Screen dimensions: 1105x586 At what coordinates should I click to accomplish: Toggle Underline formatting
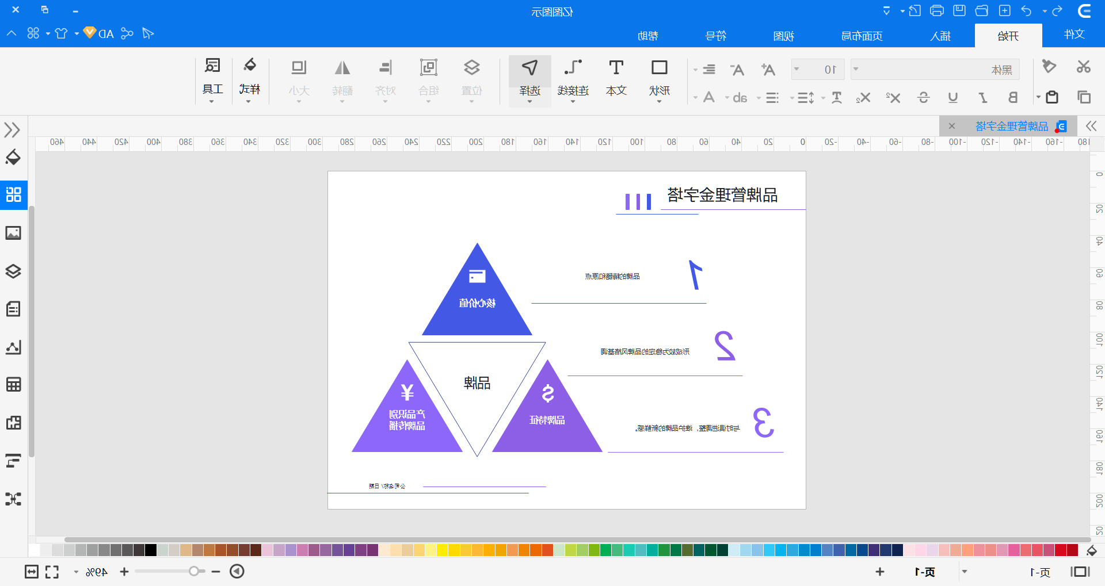pos(953,98)
